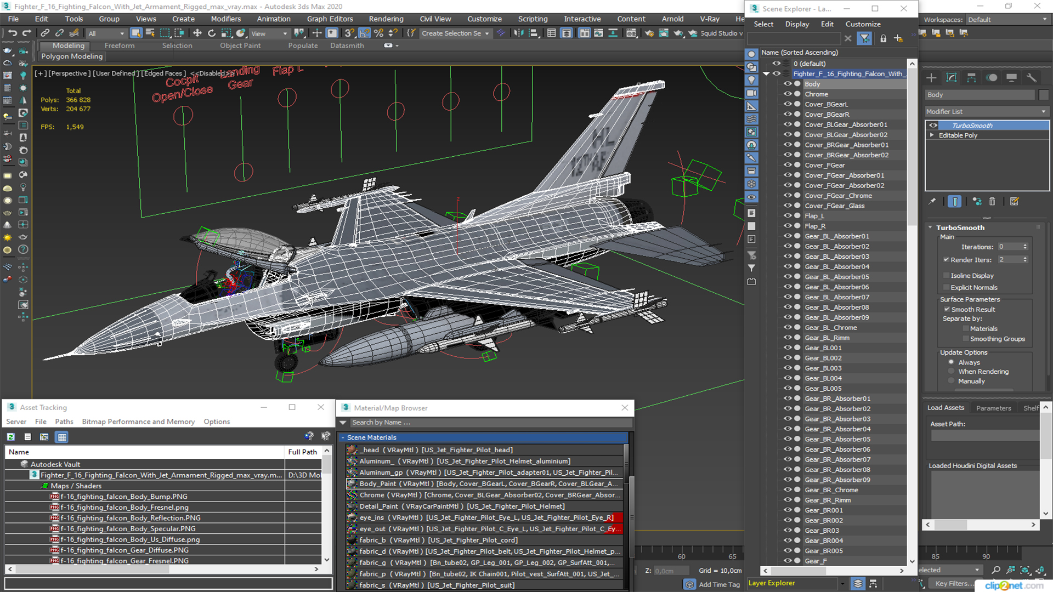Toggle the 3D Snaps icon

click(350, 33)
